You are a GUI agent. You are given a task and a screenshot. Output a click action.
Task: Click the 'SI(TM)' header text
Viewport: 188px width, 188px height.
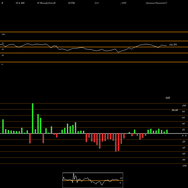(71, 3)
